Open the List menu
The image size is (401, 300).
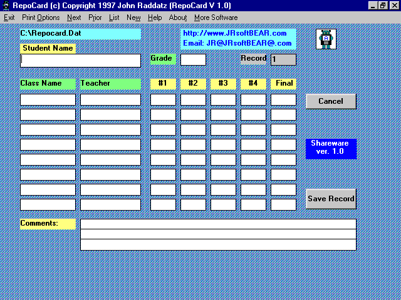pos(114,17)
